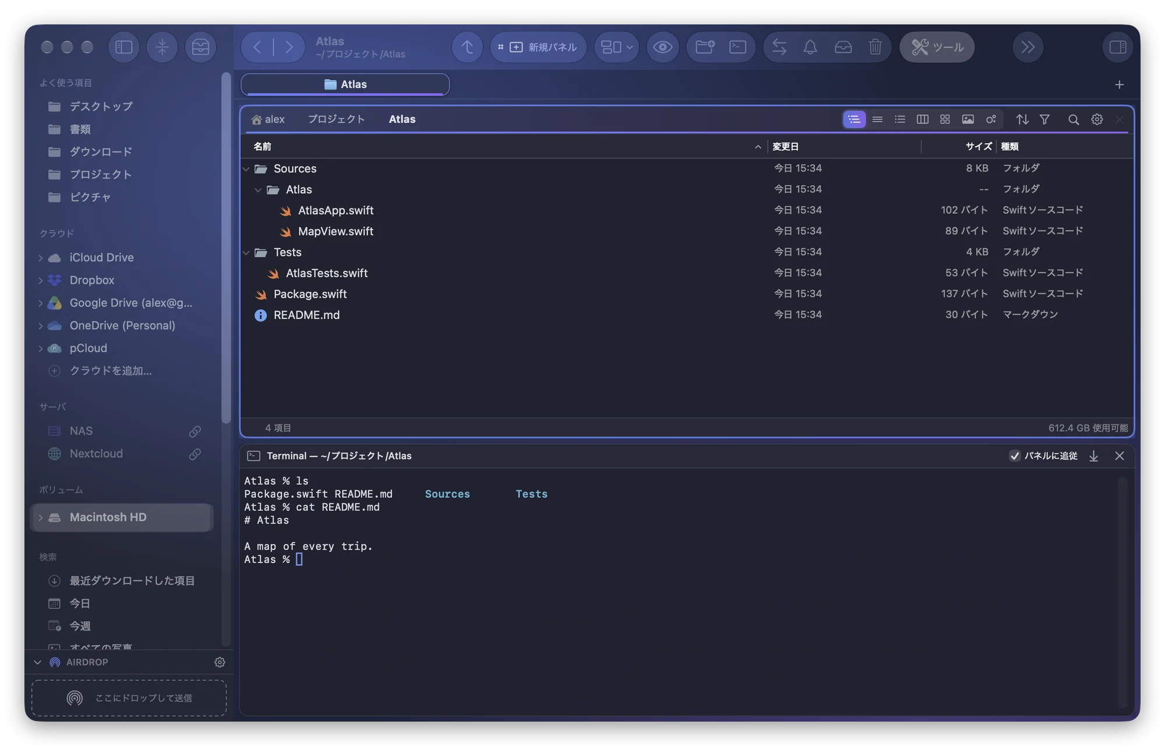Switch to the bulleted list view
The width and height of the screenshot is (1165, 746).
(899, 119)
